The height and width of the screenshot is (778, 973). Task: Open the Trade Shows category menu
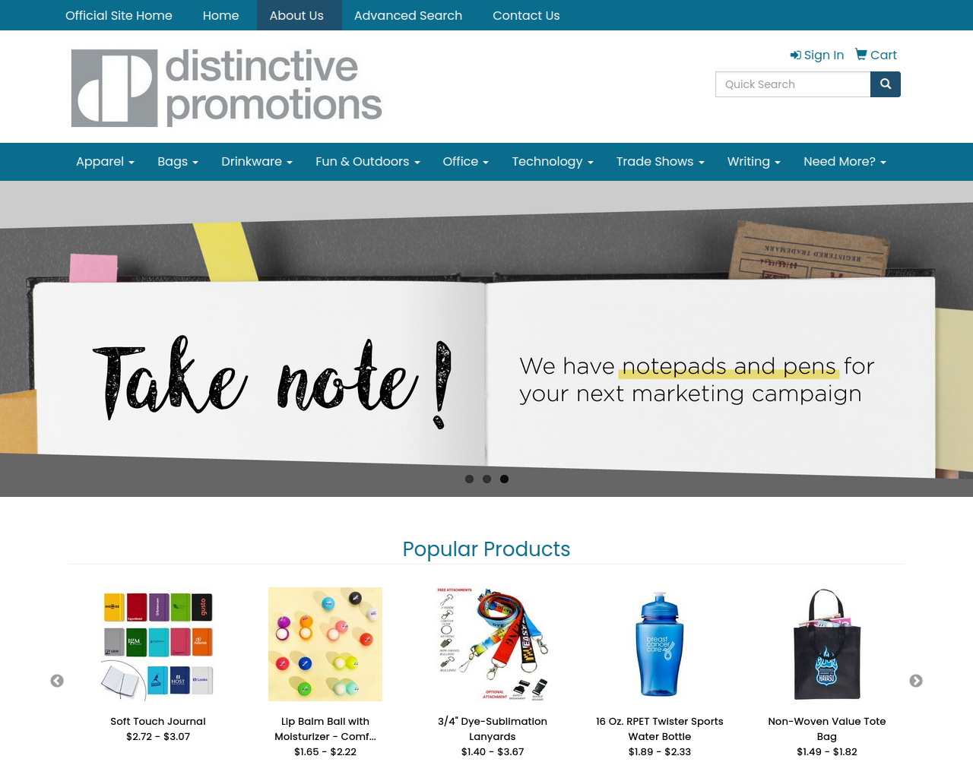[x=660, y=162]
